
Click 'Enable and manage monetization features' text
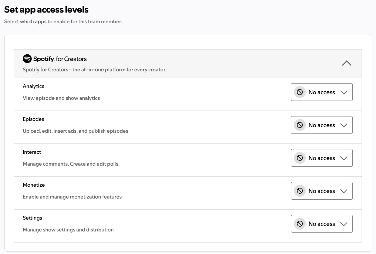pos(72,197)
